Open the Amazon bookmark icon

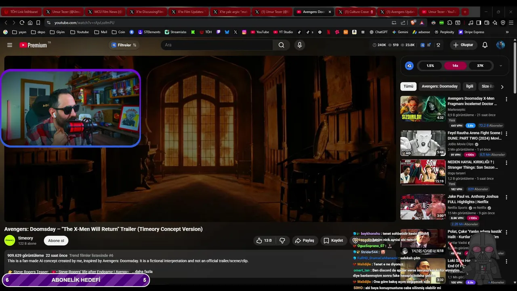tap(354, 32)
